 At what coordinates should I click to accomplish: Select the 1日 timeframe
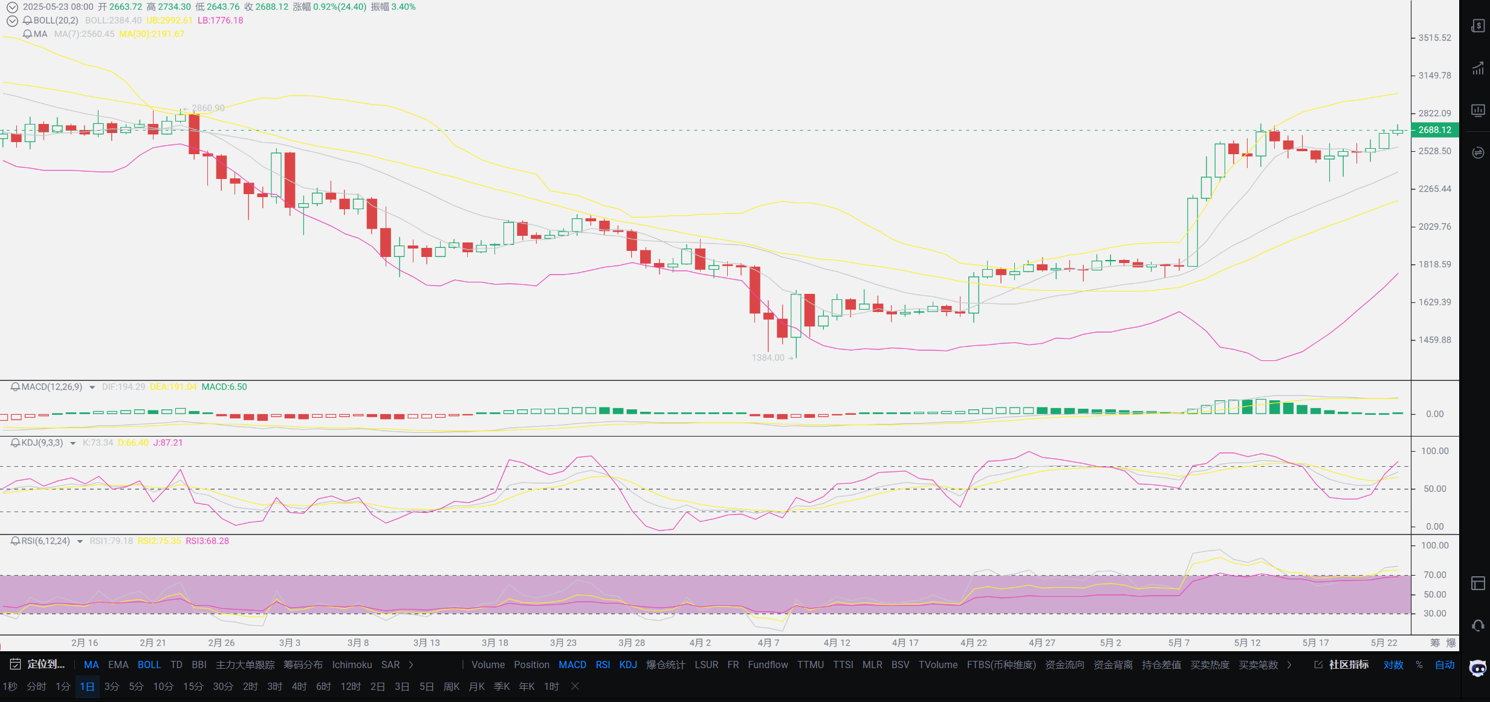pos(87,686)
